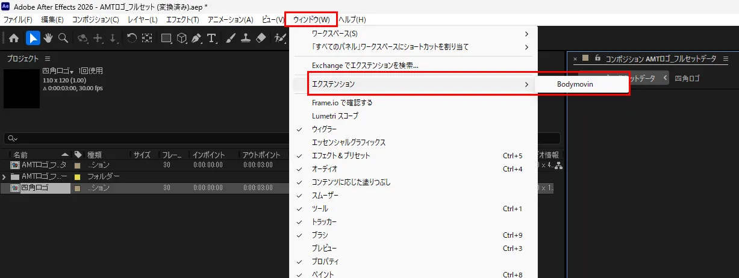Select the Zoom magnifier tool
Screen dimensions: 739x278
pyautogui.click(x=63, y=38)
